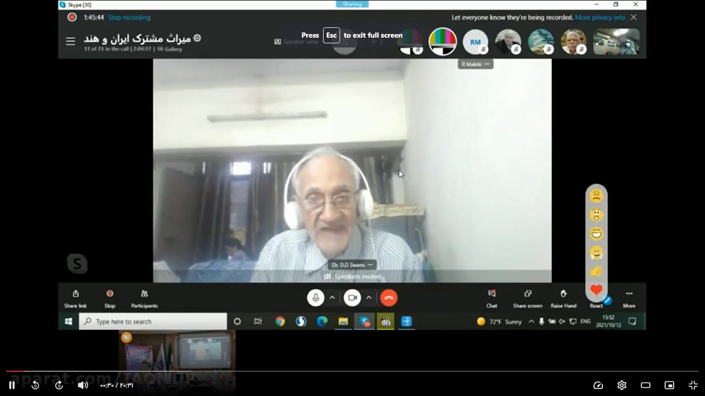Send sad face reaction
The image size is (705, 396).
tap(597, 196)
